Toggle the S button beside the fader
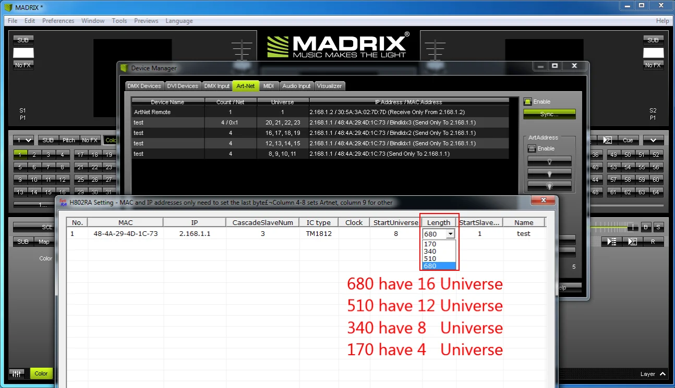 [x=659, y=227]
